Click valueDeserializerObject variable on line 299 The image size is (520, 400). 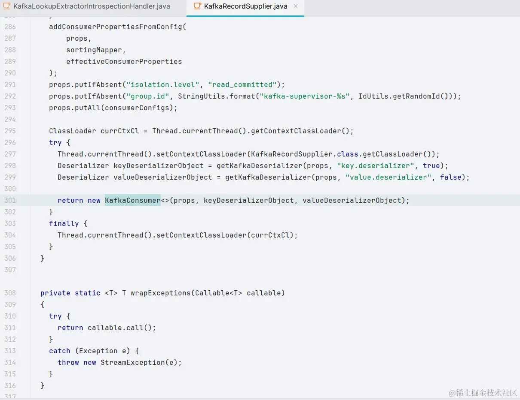[163, 177]
